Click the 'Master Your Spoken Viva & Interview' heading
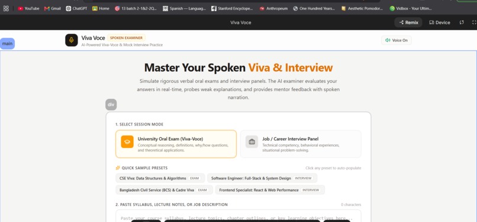This screenshot has width=477, height=222. tap(238, 67)
